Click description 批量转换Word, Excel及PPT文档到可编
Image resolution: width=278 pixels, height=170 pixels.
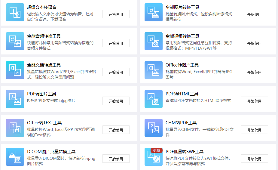[x=61, y=132]
